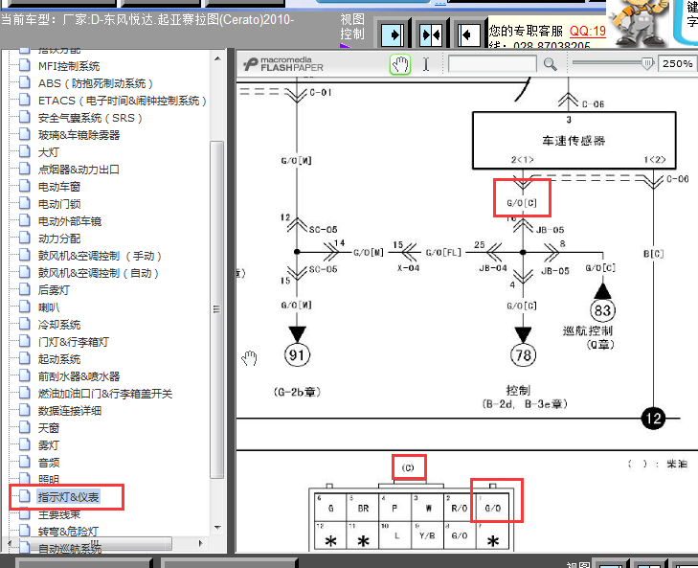
Task: Click the left-arrow view control button
Action: [468, 34]
